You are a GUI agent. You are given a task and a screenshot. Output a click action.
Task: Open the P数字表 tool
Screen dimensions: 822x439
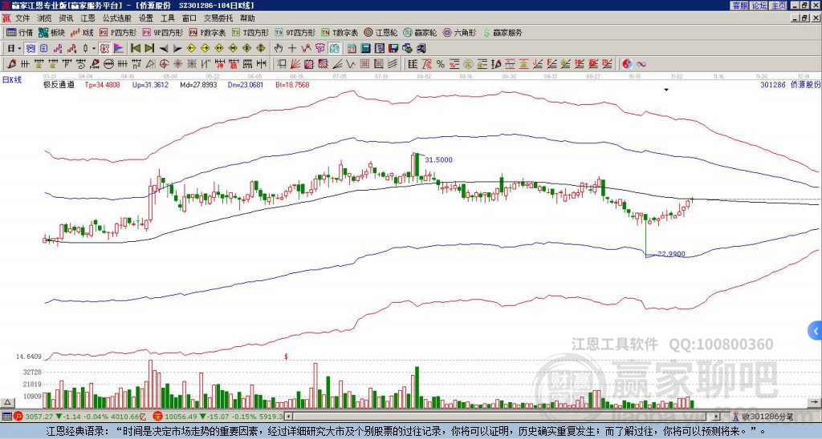tap(207, 32)
